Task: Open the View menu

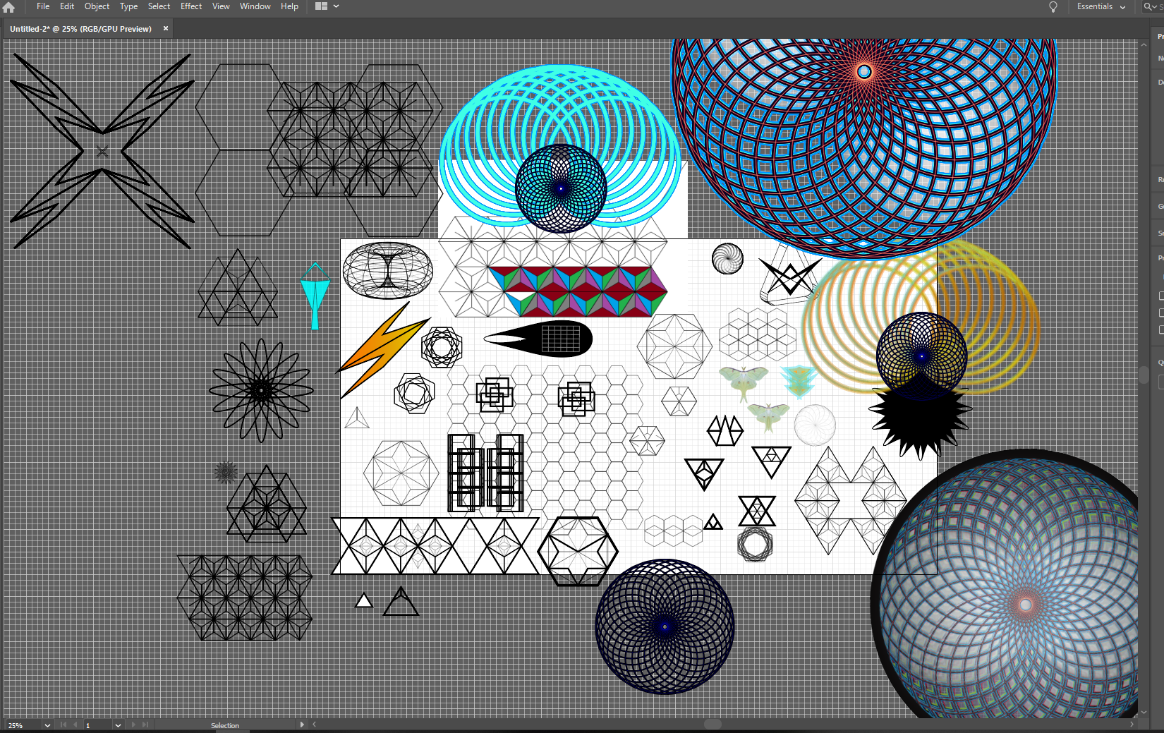Action: 221,6
